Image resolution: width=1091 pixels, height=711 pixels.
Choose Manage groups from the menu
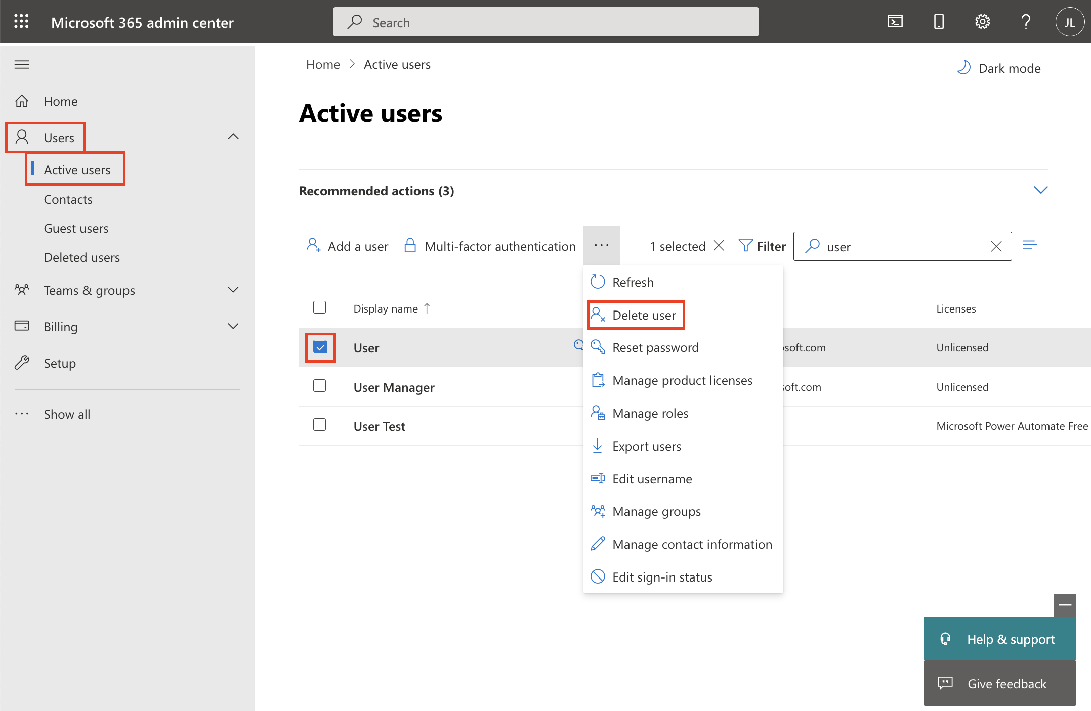pyautogui.click(x=683, y=511)
